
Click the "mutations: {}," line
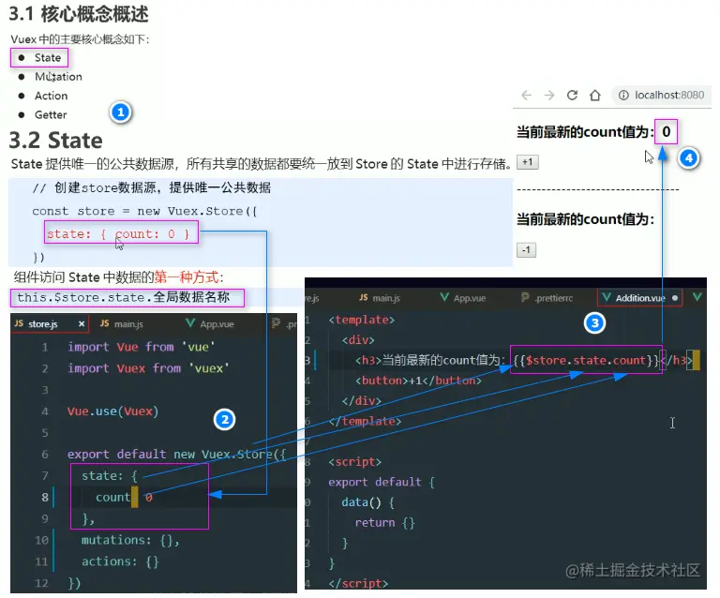pos(130,540)
